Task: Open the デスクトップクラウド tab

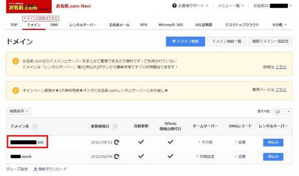Action: click(242, 25)
